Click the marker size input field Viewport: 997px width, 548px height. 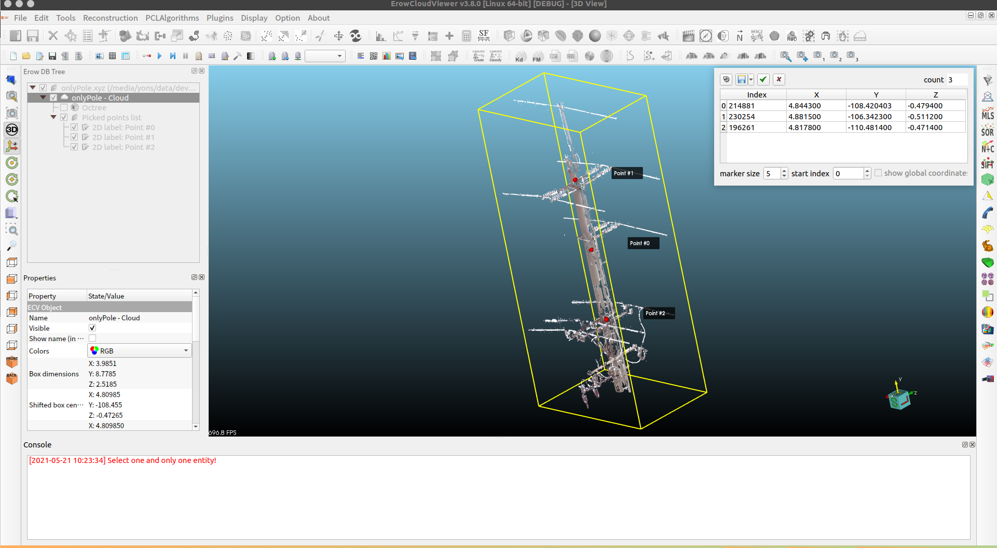pos(772,174)
